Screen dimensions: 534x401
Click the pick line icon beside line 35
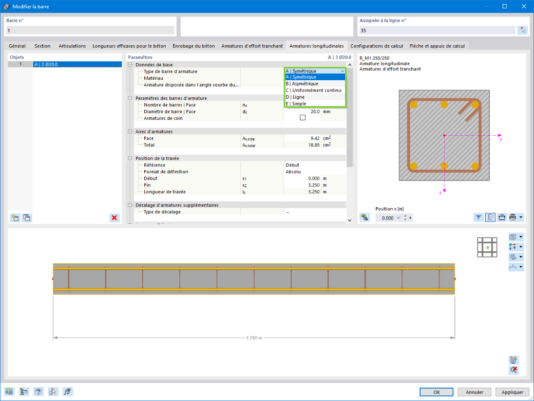click(x=522, y=30)
